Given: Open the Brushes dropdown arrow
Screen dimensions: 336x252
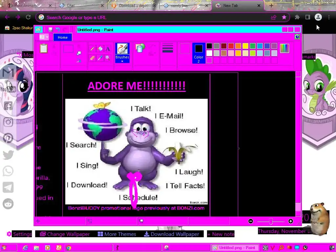Looking at the screenshot, I should [x=122, y=61].
